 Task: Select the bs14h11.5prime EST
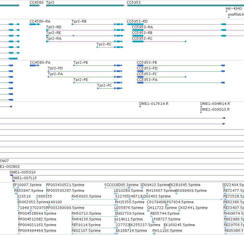(116, 222)
